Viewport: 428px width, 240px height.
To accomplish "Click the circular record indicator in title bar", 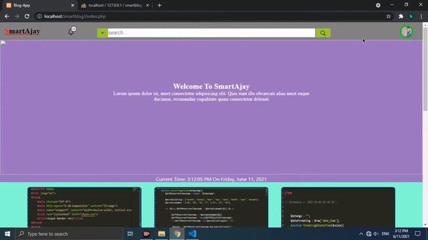I will point(378,5).
